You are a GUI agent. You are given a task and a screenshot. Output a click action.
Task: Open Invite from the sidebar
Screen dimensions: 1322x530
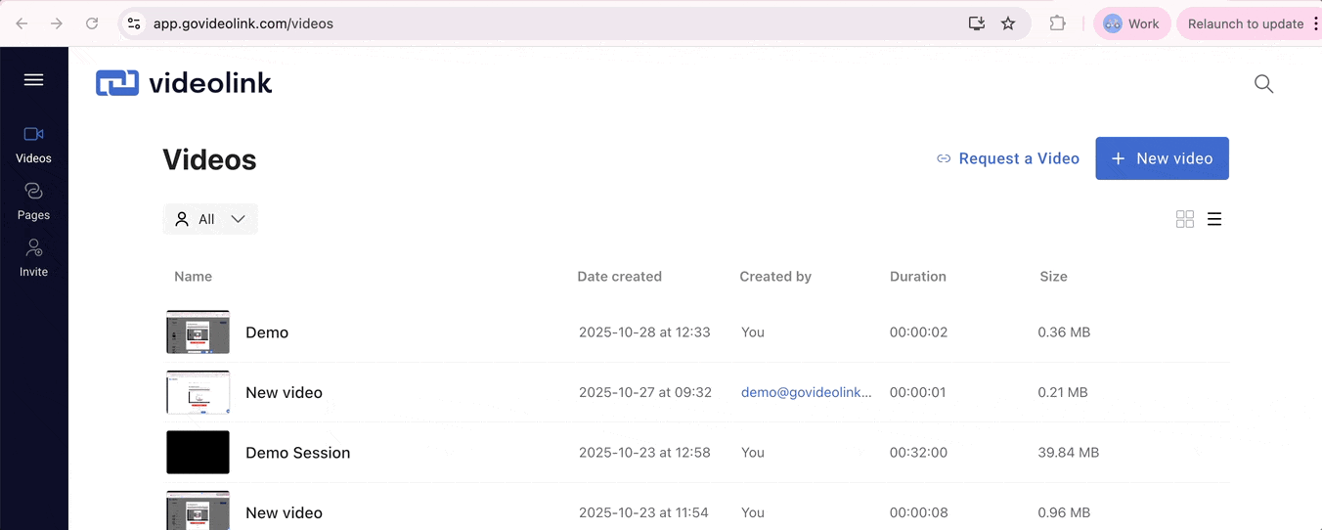pyautogui.click(x=33, y=258)
